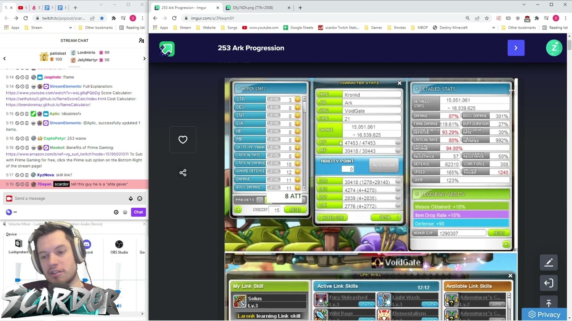572x321 pixels.
Task: Close the DEy74Zh.png tab
Action: [x=289, y=8]
